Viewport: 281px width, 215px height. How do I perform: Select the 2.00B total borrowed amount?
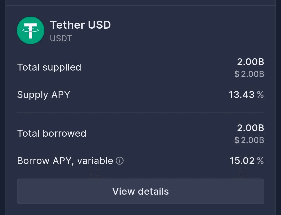point(251,128)
